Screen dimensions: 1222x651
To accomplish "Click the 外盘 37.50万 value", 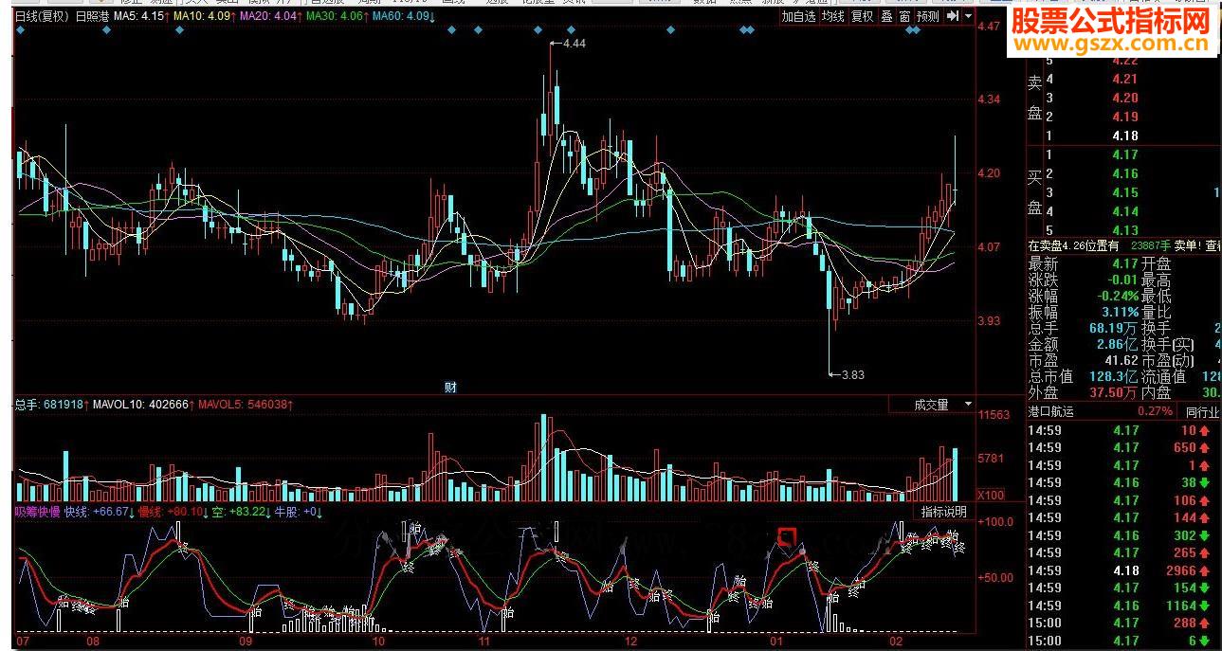I will tap(1114, 393).
